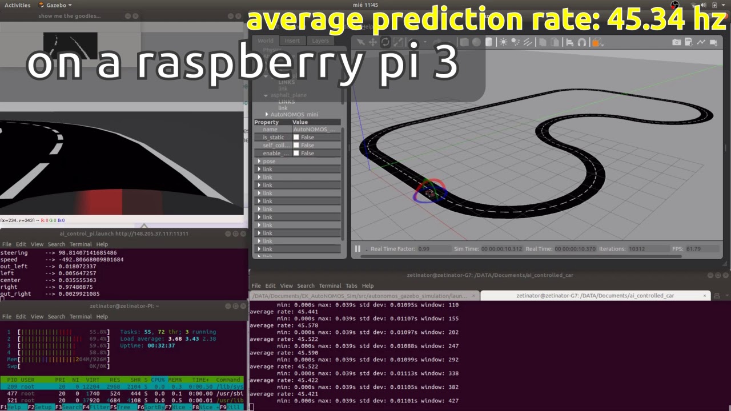Switch to the Insert tab in Gazebo
The width and height of the screenshot is (731, 411).
pos(292,41)
